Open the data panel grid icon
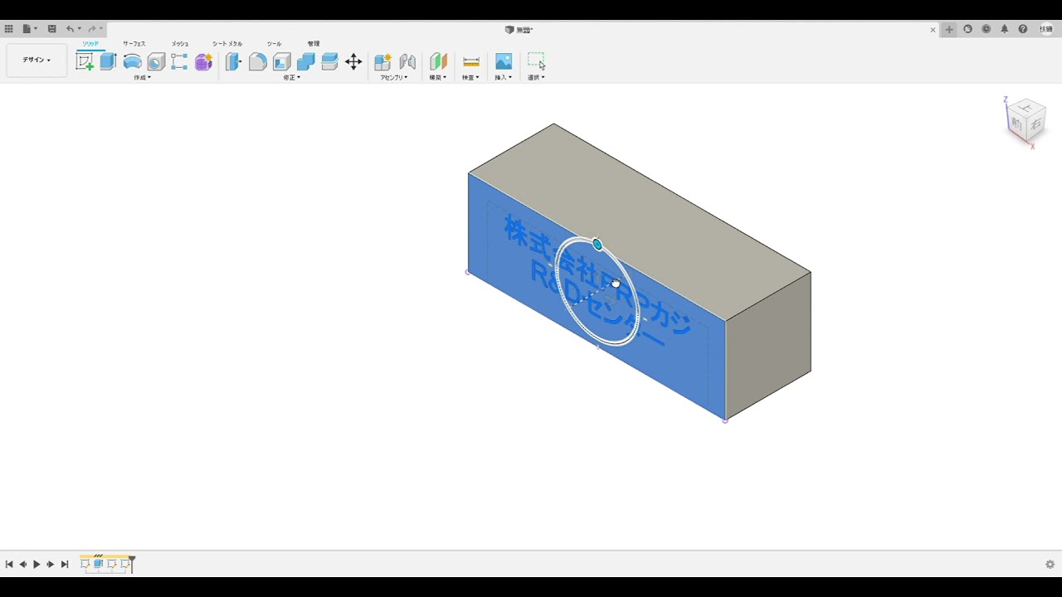The image size is (1062, 597). click(9, 29)
